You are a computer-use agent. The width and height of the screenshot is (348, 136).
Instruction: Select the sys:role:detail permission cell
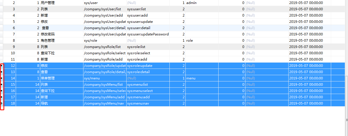(x=148, y=72)
